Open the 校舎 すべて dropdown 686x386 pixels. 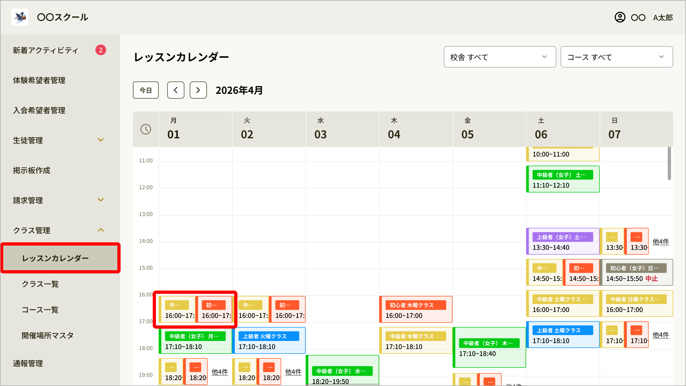click(500, 57)
